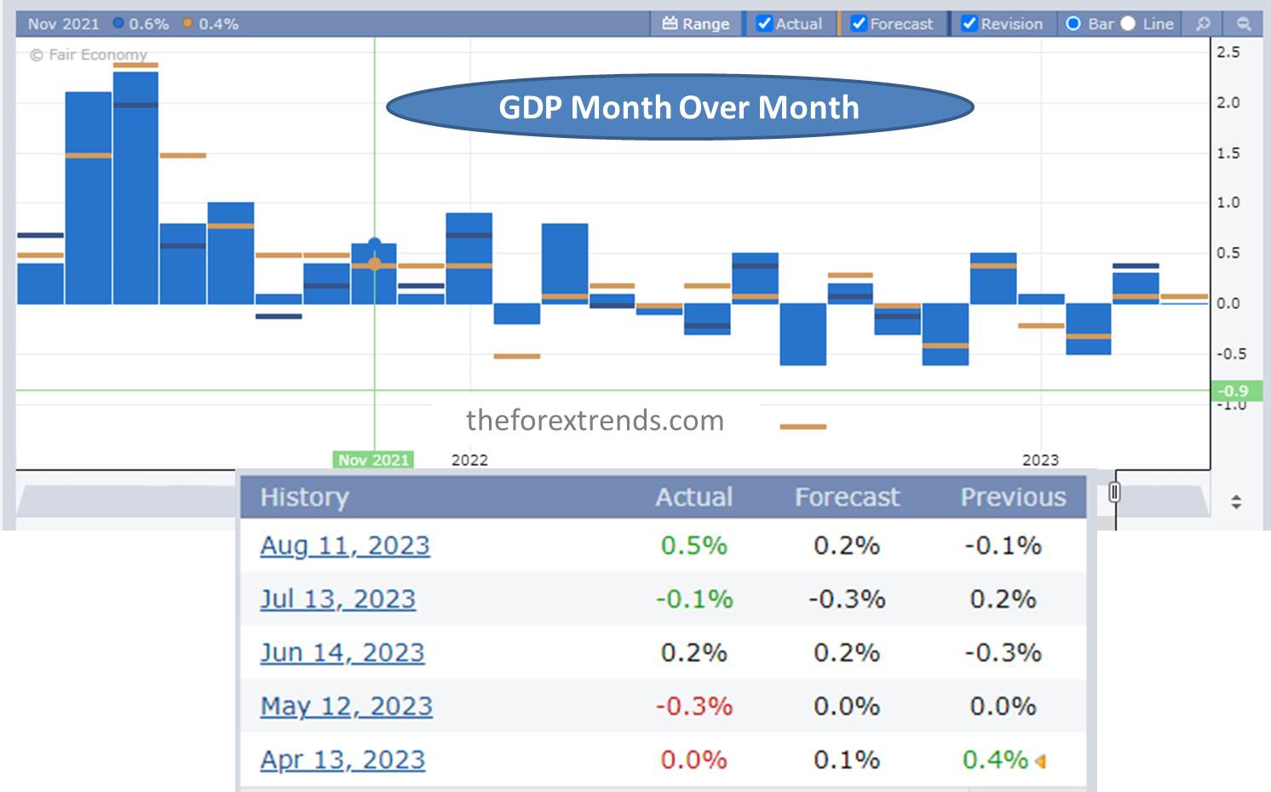Viewport: 1271px width, 792px height.
Task: Open the Range calendar picker
Action: click(696, 24)
